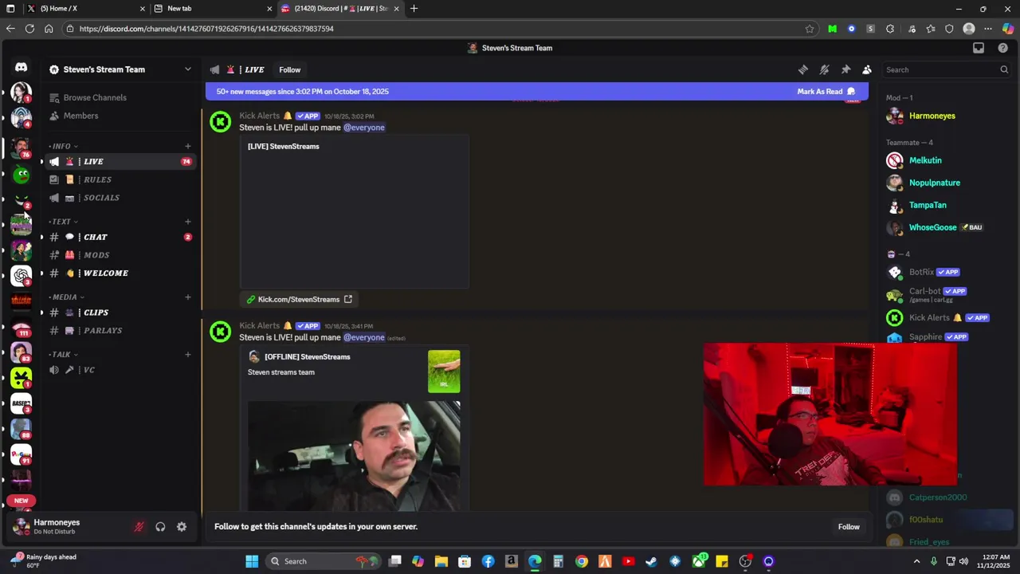Open the SOCIALS channel
Image resolution: width=1020 pixels, height=574 pixels.
coord(120,198)
